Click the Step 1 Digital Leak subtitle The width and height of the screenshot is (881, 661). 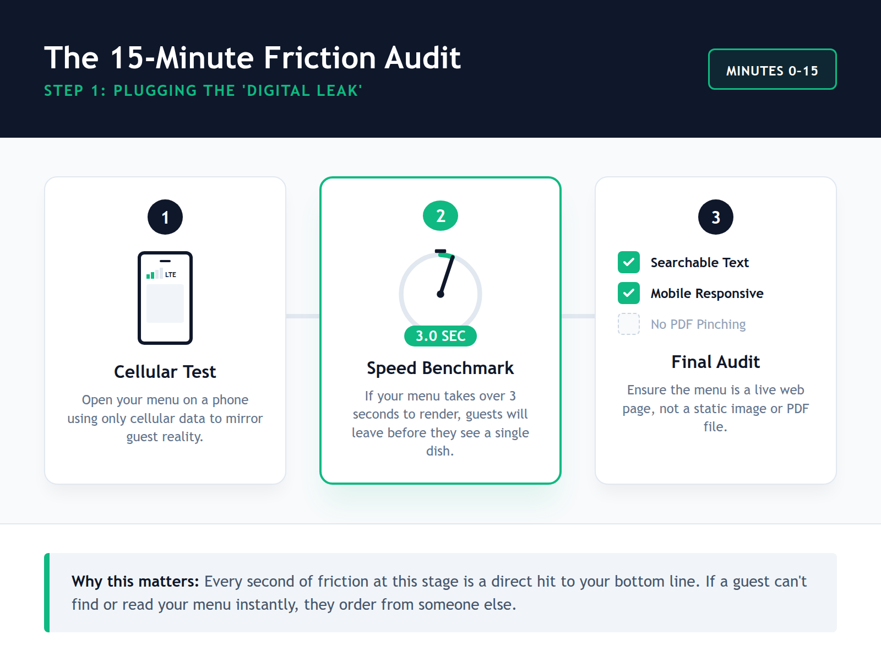pos(203,90)
